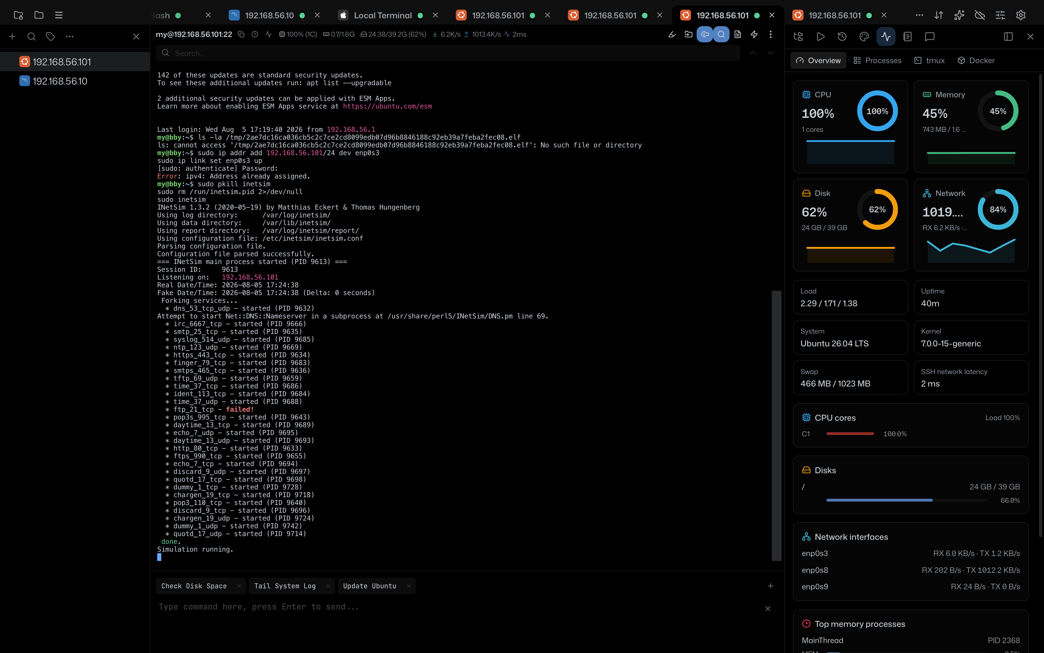
Task: Click the clock icon beside the host address
Action: tap(255, 34)
